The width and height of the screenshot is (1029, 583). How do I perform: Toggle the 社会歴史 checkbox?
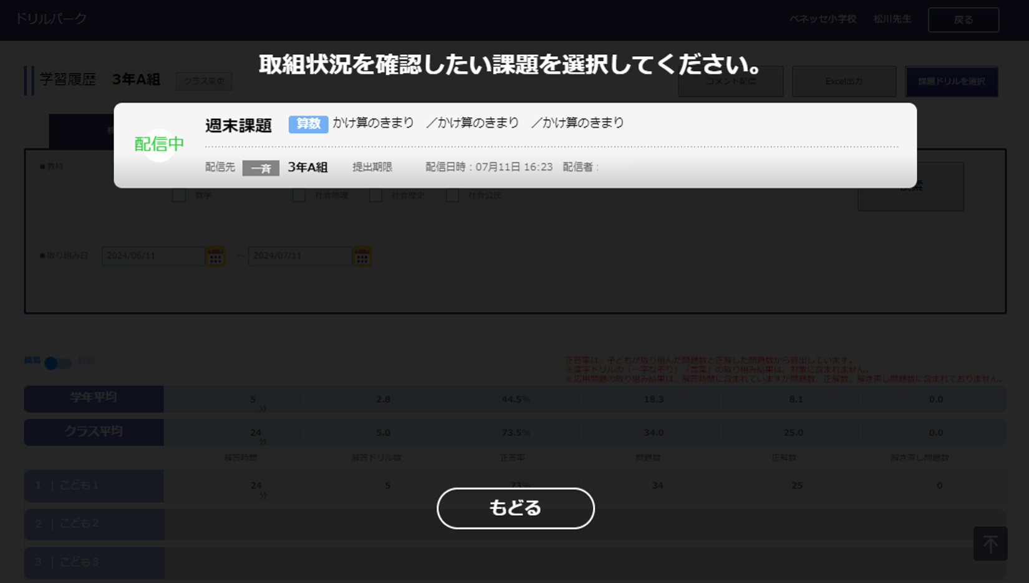(375, 195)
